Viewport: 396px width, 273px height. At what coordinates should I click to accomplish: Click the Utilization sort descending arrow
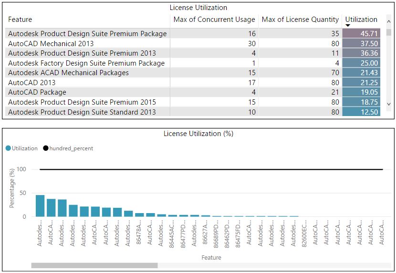click(348, 26)
